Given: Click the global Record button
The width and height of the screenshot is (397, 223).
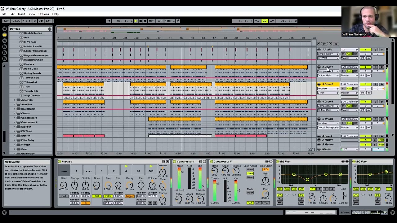Looking at the screenshot, I should [x=145, y=21].
